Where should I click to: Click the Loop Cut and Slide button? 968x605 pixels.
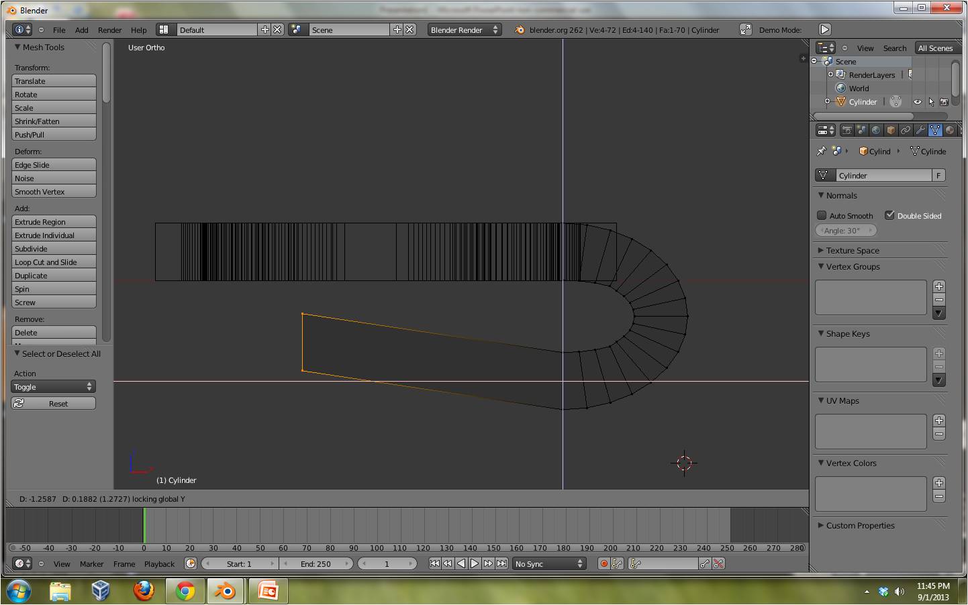click(54, 262)
